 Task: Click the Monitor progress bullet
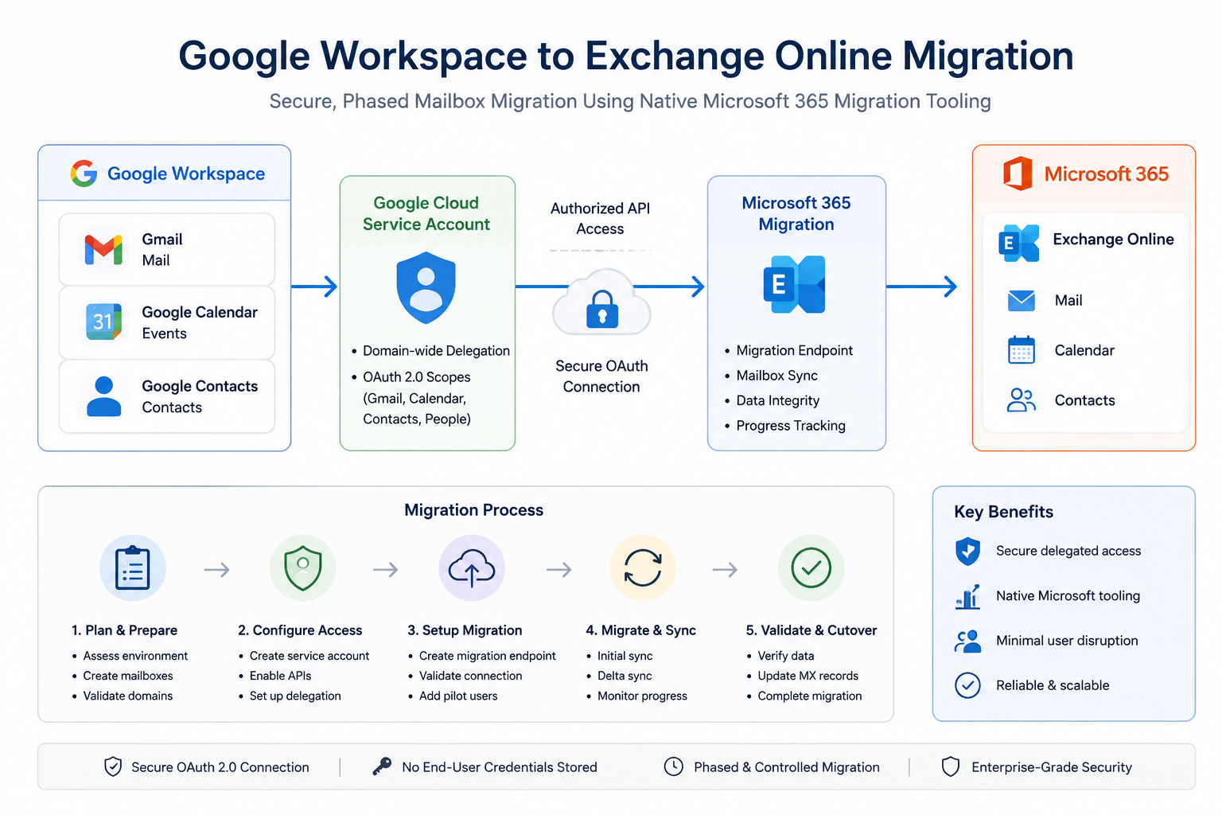pos(636,696)
